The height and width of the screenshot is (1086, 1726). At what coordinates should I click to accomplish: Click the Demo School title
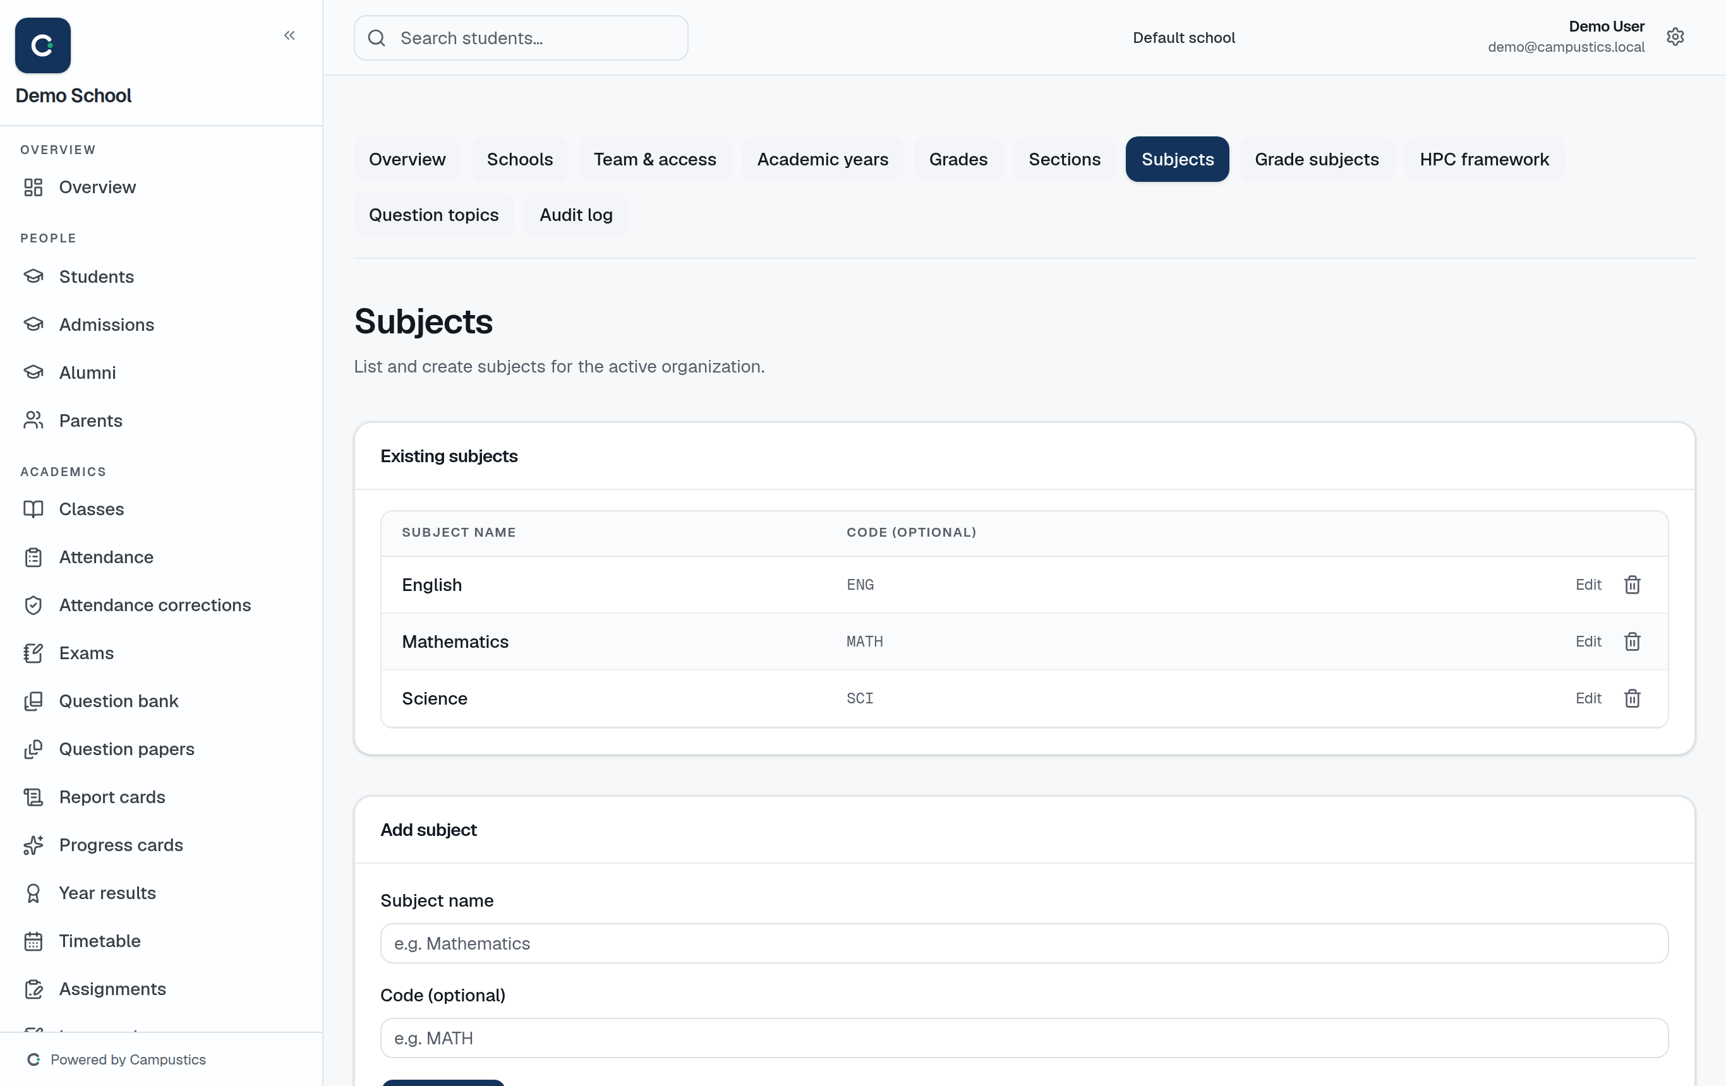pos(73,96)
